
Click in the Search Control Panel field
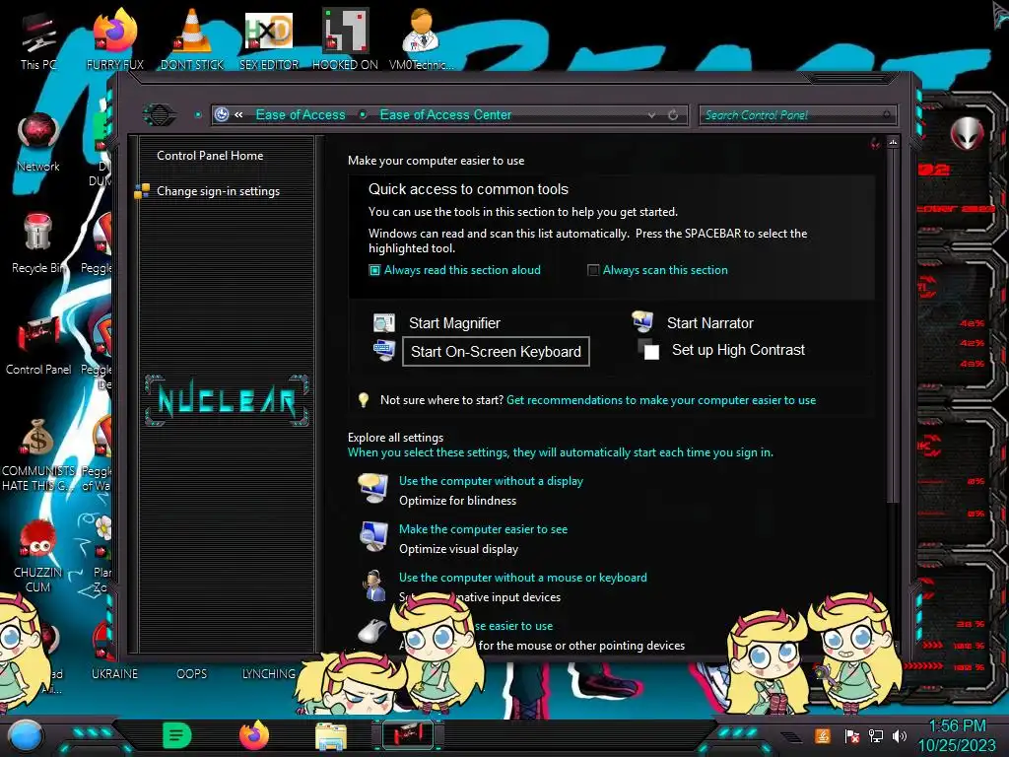point(796,115)
